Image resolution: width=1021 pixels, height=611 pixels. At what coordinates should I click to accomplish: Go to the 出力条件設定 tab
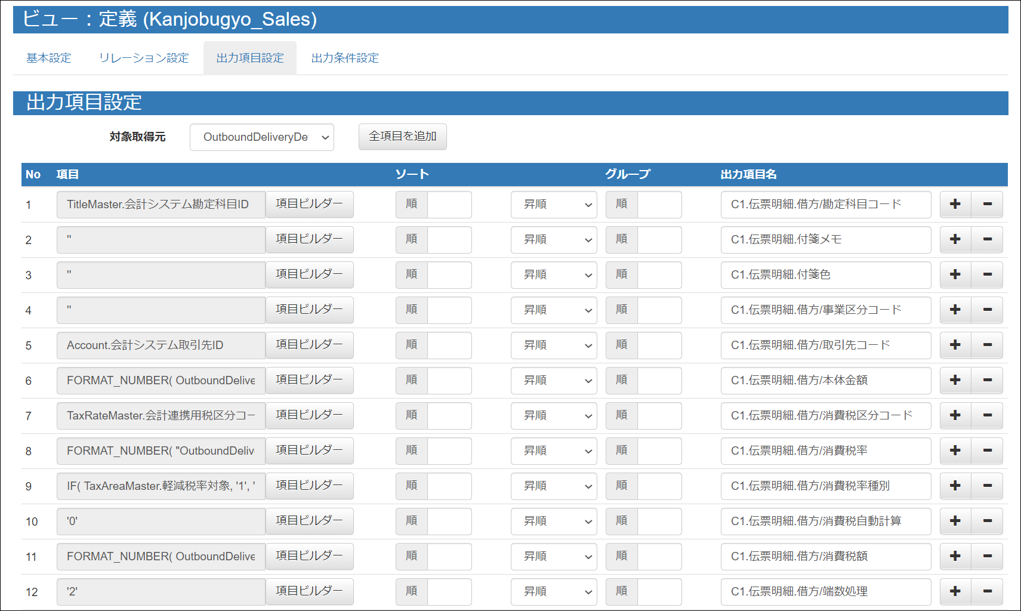point(345,58)
